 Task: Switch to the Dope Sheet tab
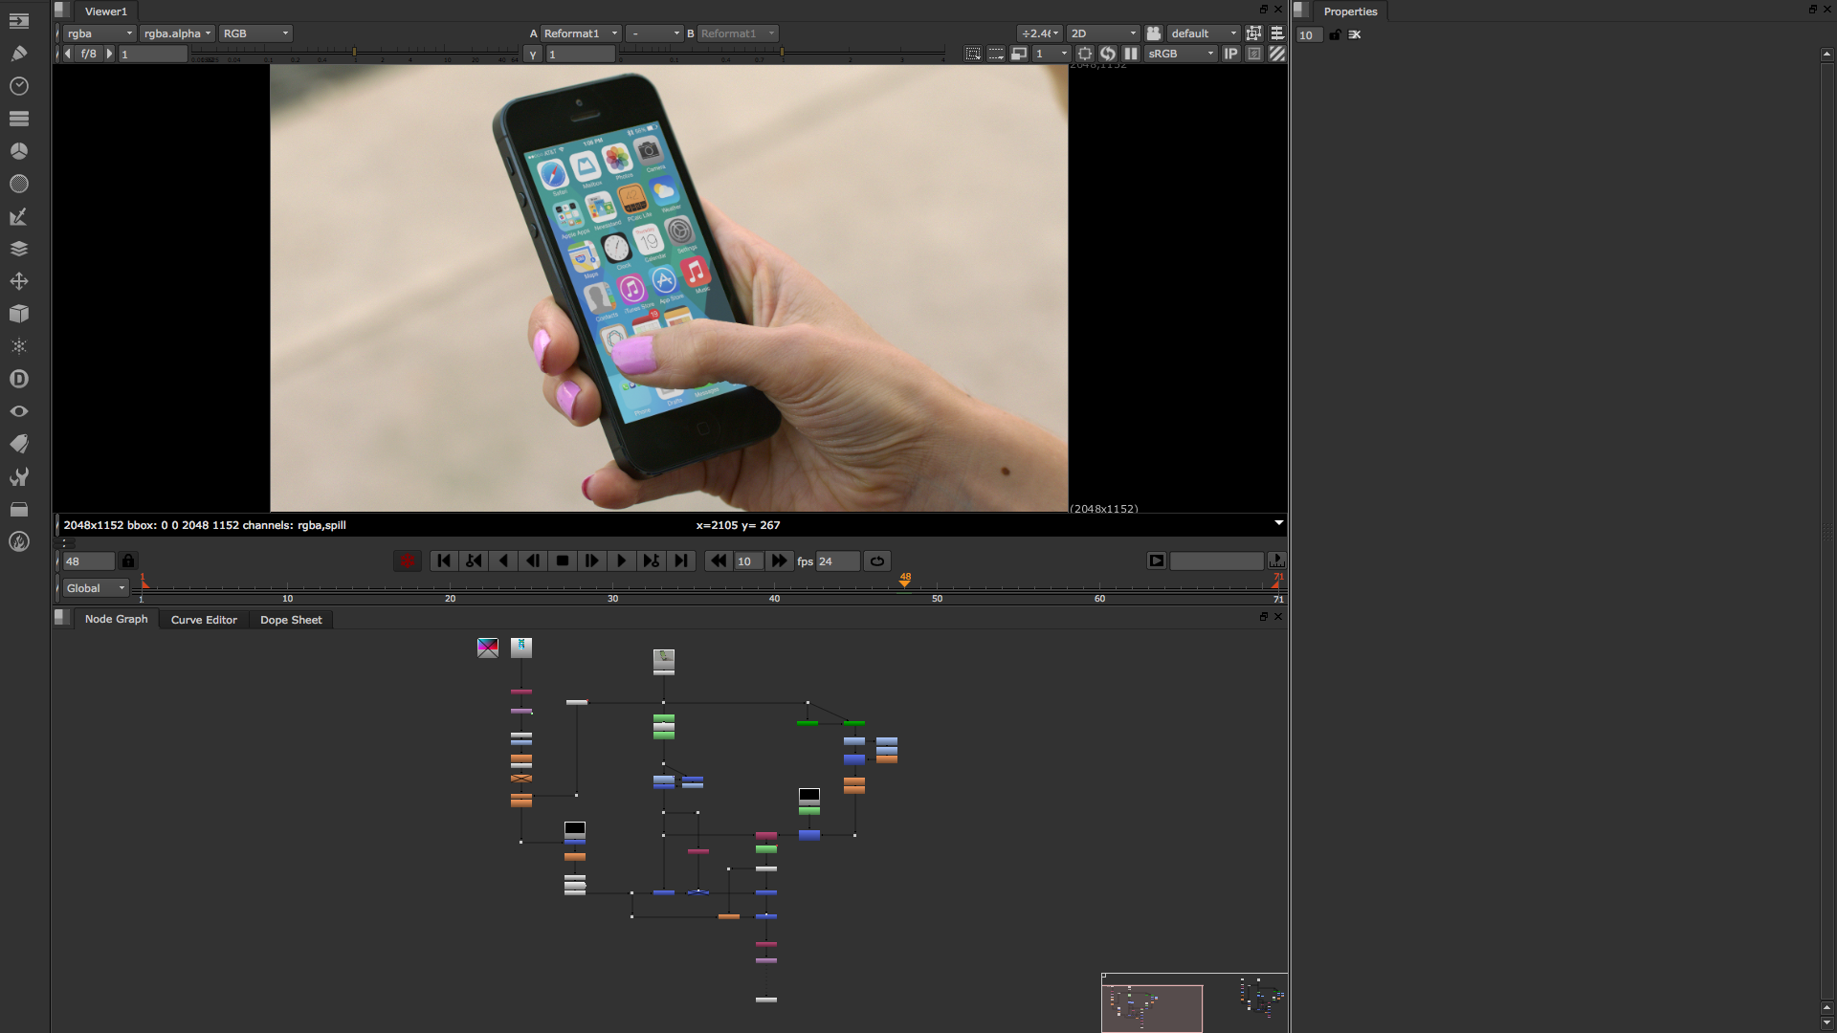(x=291, y=620)
